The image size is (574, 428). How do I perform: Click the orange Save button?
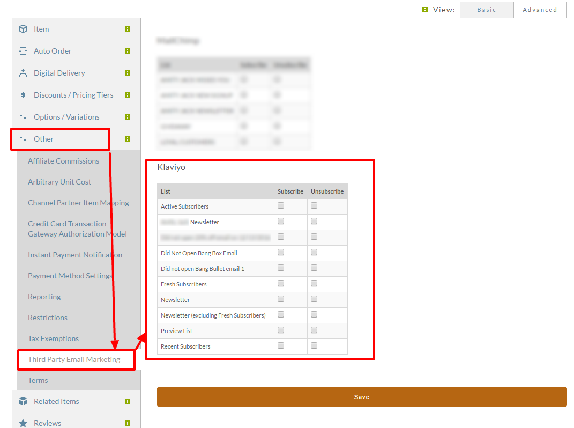[362, 397]
